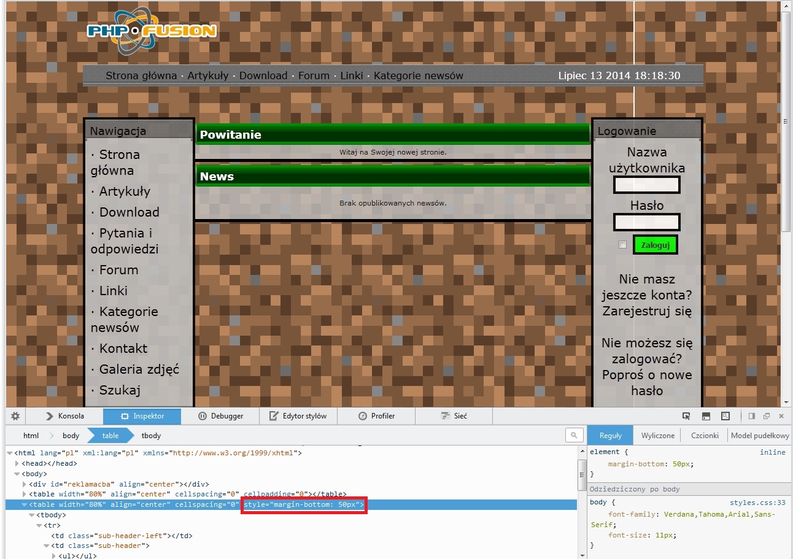The height and width of the screenshot is (559, 793).
Task: Open the Model pudełkowy tab
Action: pos(760,435)
